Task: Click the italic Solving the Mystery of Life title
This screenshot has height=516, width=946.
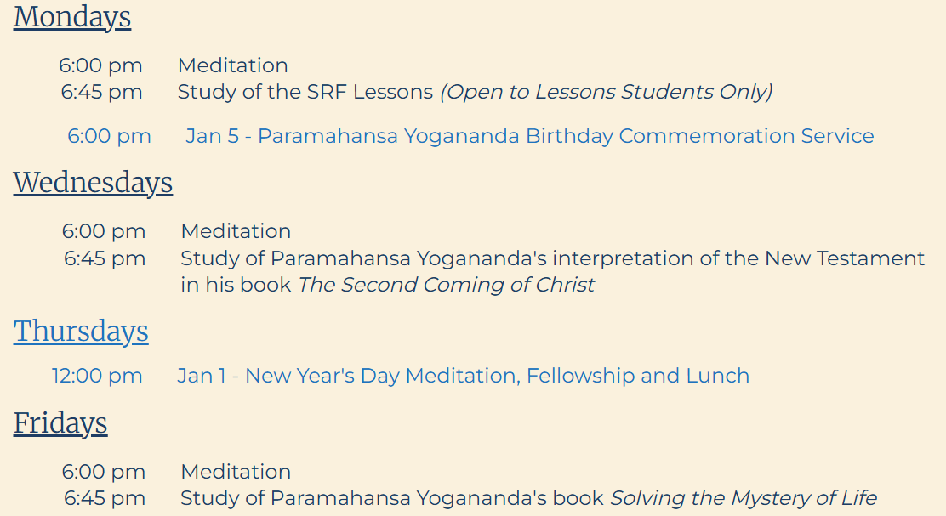Action: coord(743,498)
